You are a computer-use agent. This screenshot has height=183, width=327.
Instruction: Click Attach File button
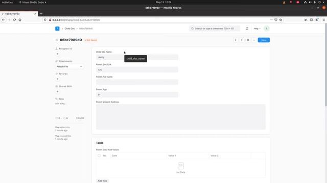69,67
